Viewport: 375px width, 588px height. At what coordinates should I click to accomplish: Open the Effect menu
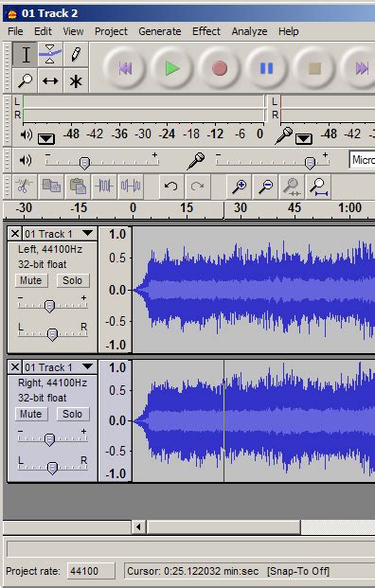[x=206, y=31]
